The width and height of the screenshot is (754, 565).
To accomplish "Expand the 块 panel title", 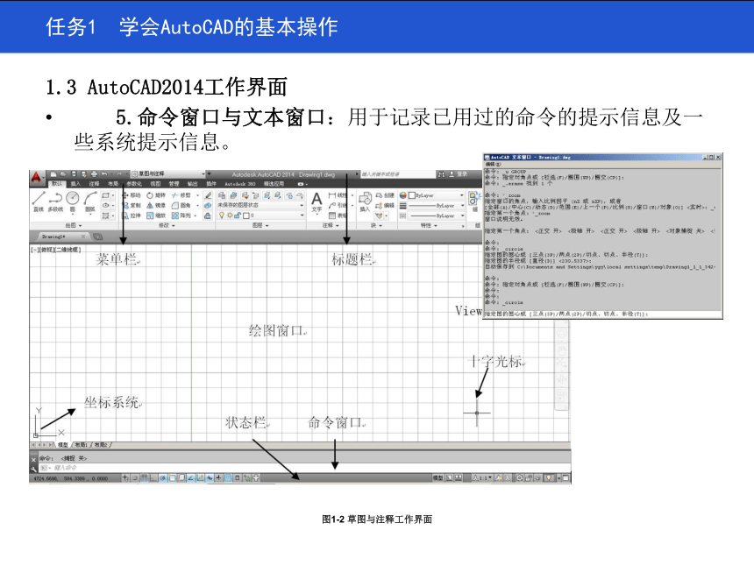I will [376, 225].
